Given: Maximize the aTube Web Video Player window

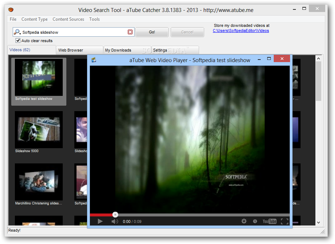Looking at the screenshot, I should [x=269, y=59].
